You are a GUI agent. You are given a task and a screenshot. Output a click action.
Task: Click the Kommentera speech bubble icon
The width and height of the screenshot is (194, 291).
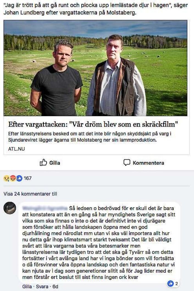tap(127, 163)
